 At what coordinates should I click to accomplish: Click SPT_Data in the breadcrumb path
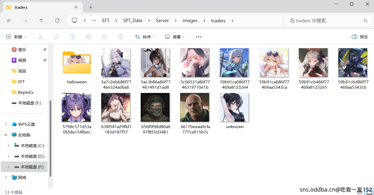133,21
